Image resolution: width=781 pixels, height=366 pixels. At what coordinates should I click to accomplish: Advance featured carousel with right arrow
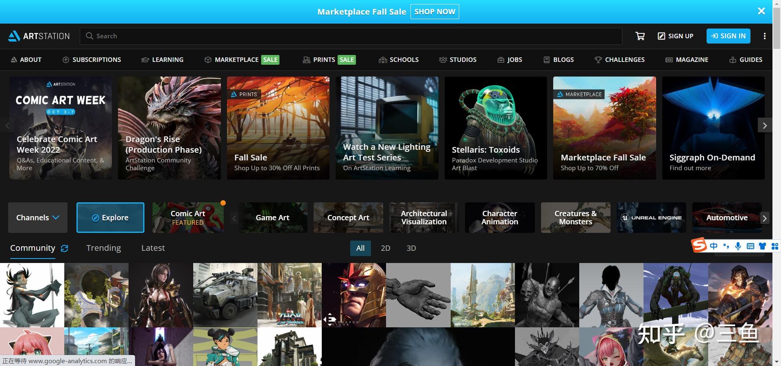pos(765,125)
